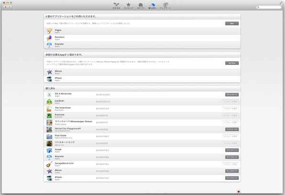The height and width of the screenshot is (195, 285).
Task: Click the Evernote elephant icon
Action: 49,116
